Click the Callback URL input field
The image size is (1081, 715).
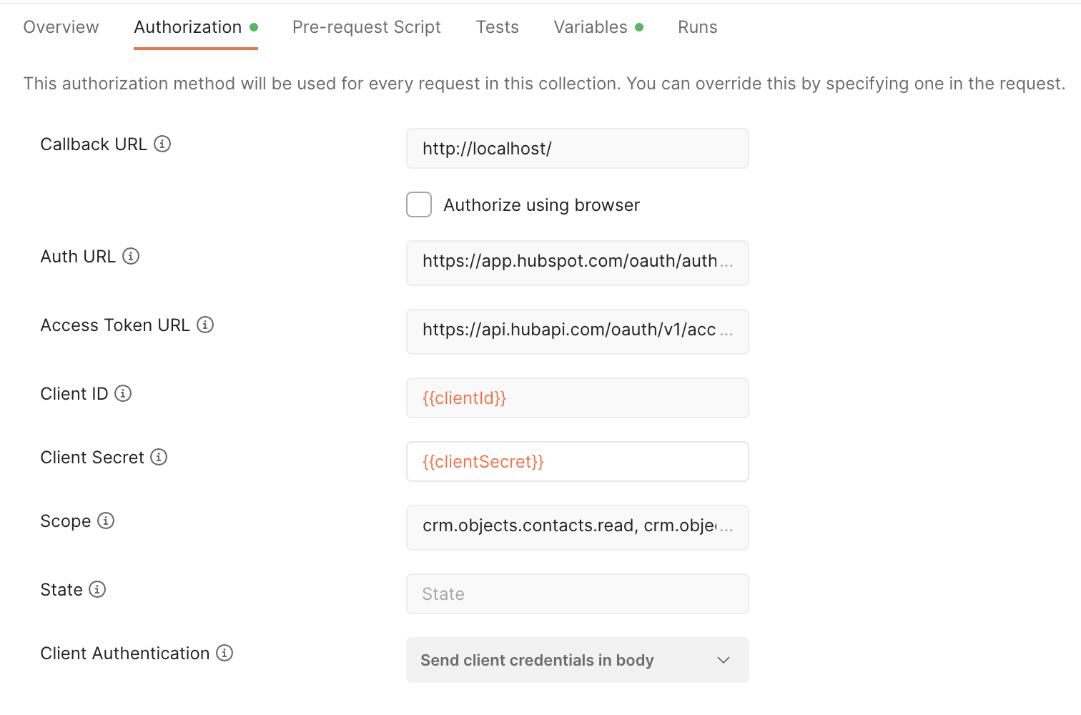click(577, 149)
